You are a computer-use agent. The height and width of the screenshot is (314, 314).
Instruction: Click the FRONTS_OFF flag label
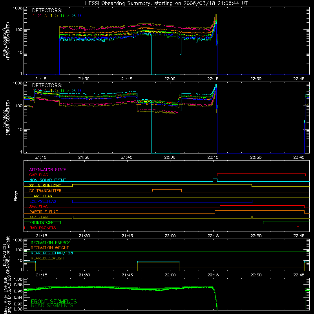(41, 223)
